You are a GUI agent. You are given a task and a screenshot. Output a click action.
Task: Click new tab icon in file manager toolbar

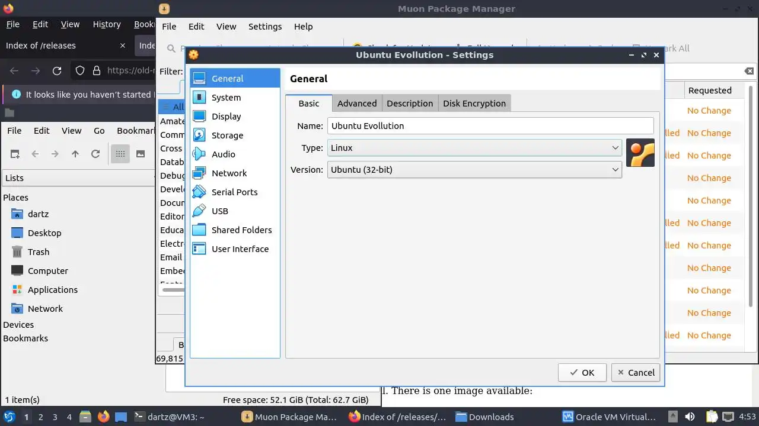(x=15, y=154)
